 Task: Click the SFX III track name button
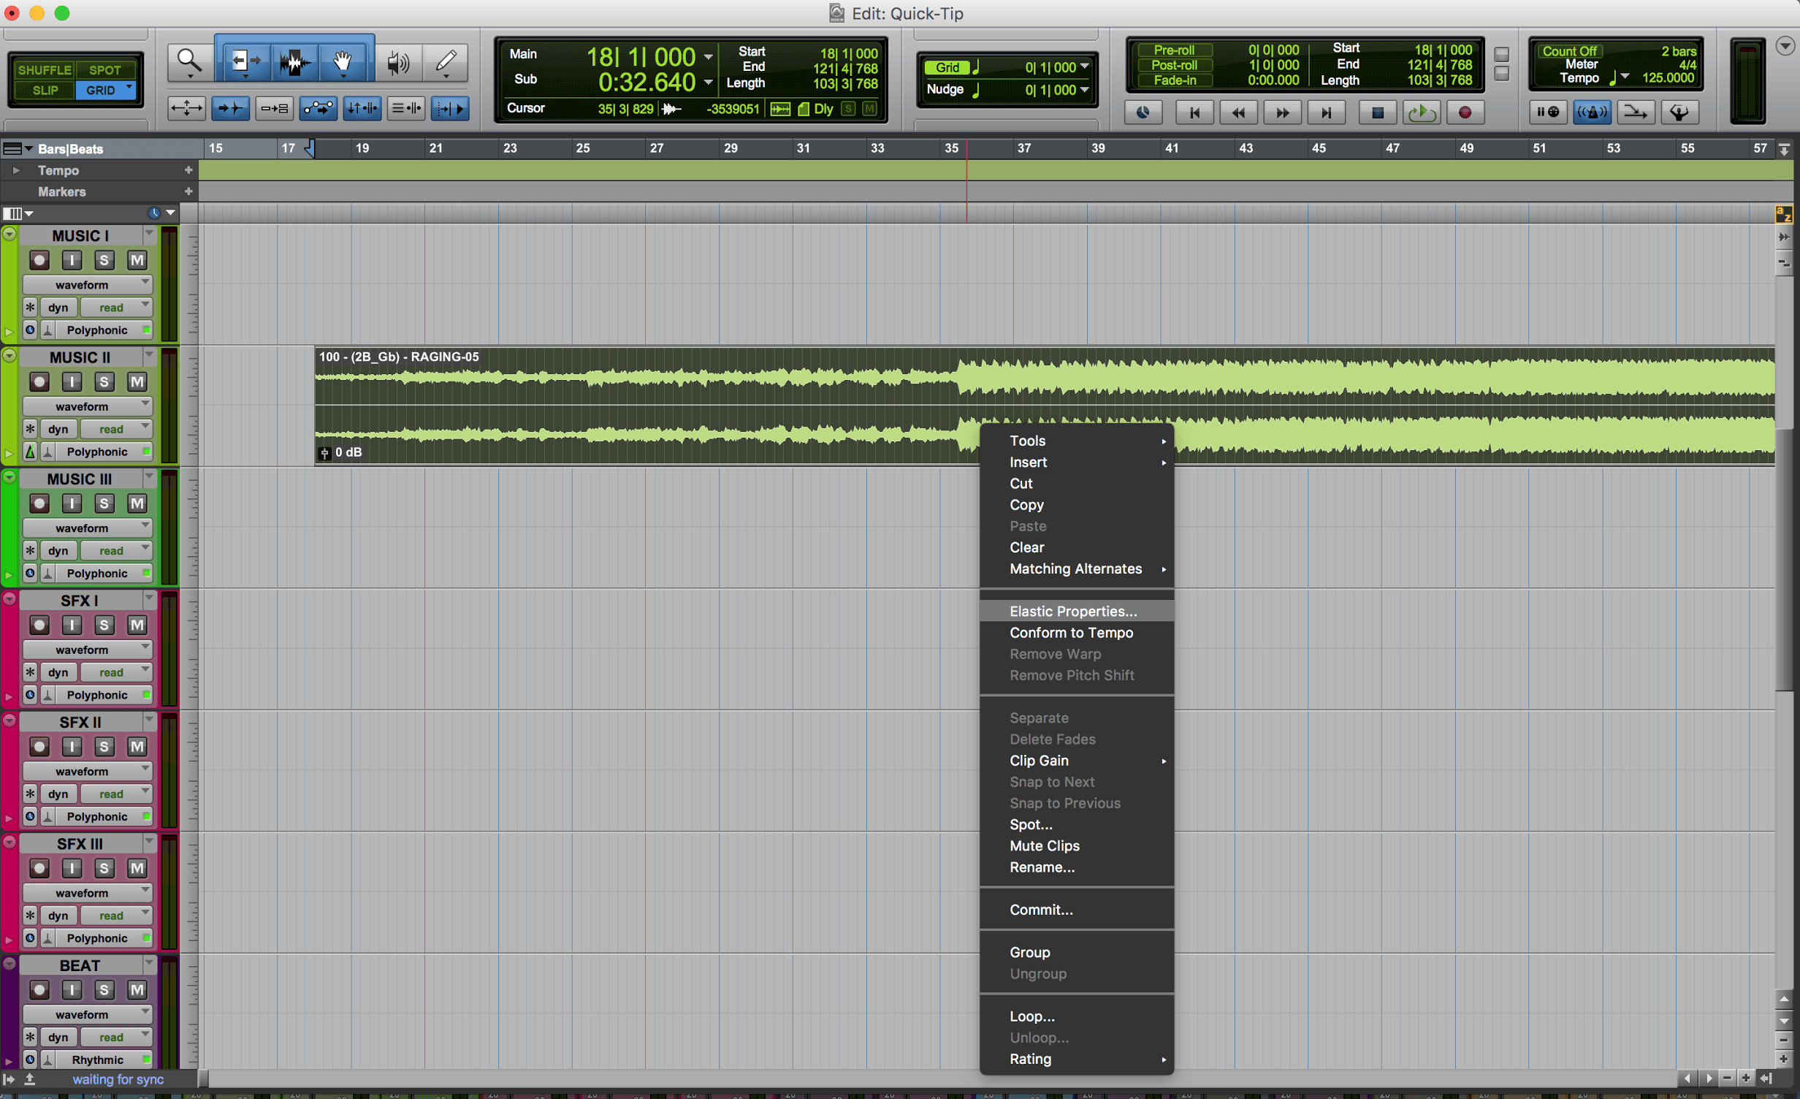pyautogui.click(x=80, y=843)
